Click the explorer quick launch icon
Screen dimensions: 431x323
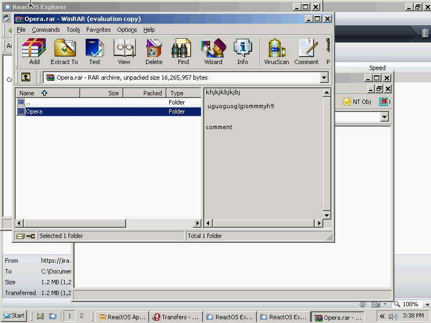click(x=53, y=316)
